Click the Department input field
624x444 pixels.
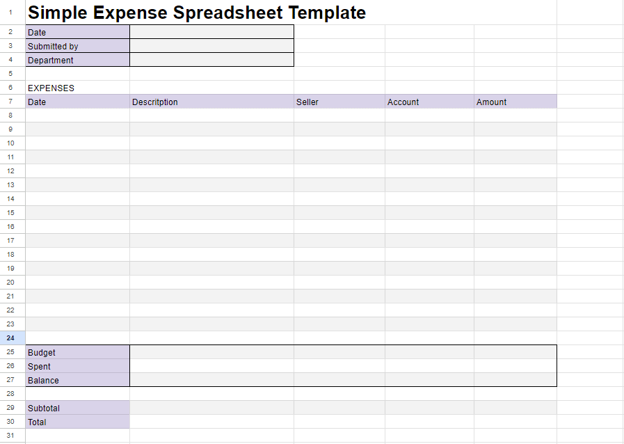(211, 60)
